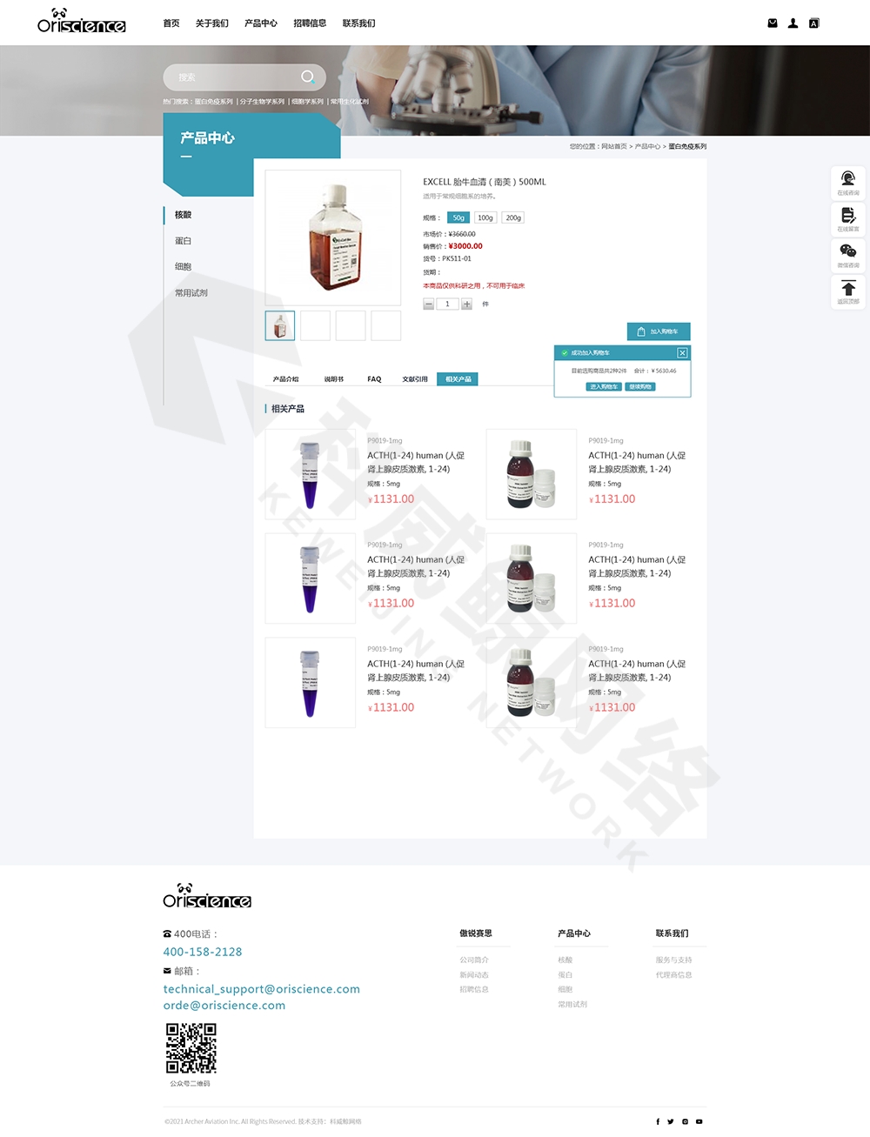Switch language with the translate icon

(814, 23)
